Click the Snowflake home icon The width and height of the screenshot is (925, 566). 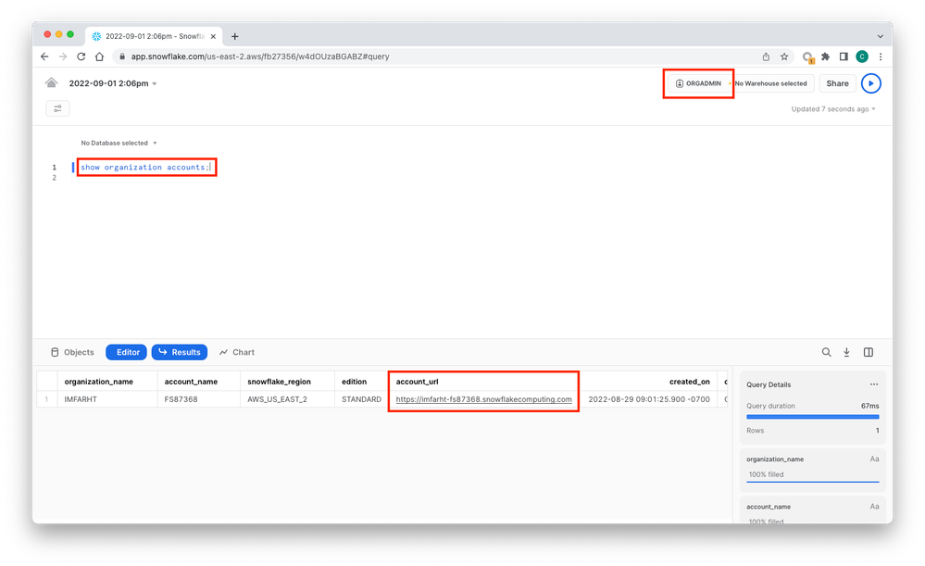[x=51, y=83]
